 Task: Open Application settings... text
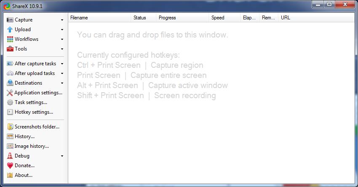click(x=38, y=93)
